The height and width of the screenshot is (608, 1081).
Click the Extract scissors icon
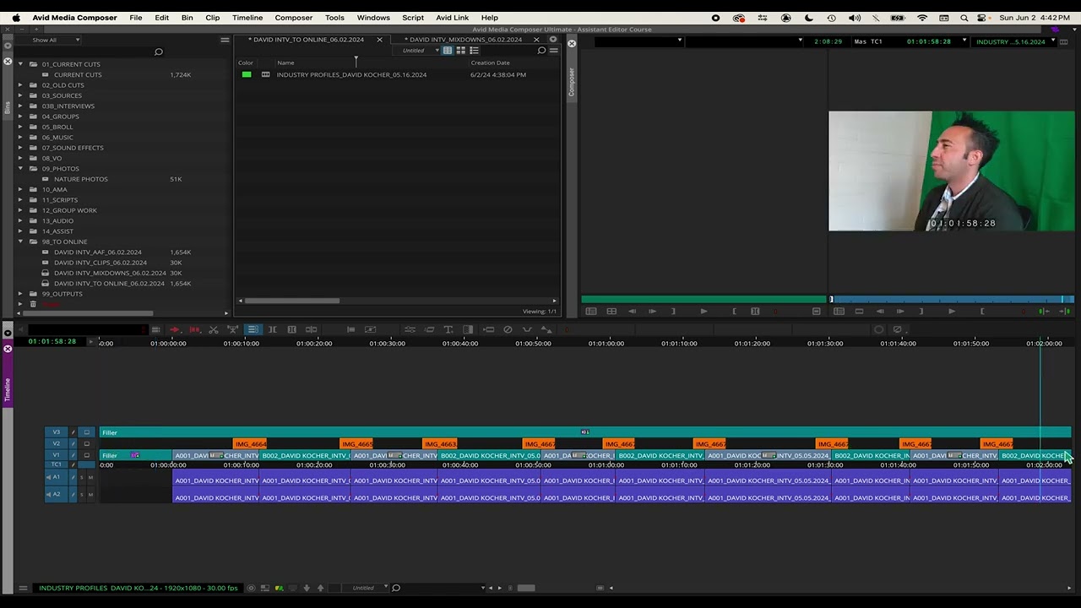click(x=214, y=329)
